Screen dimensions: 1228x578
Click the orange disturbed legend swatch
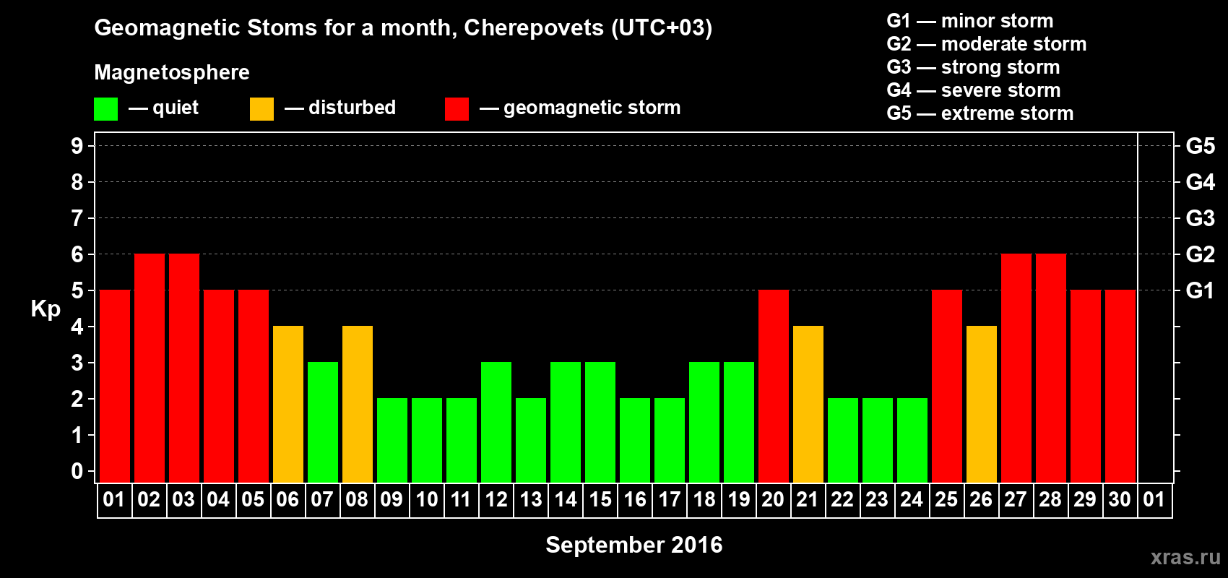click(x=261, y=109)
